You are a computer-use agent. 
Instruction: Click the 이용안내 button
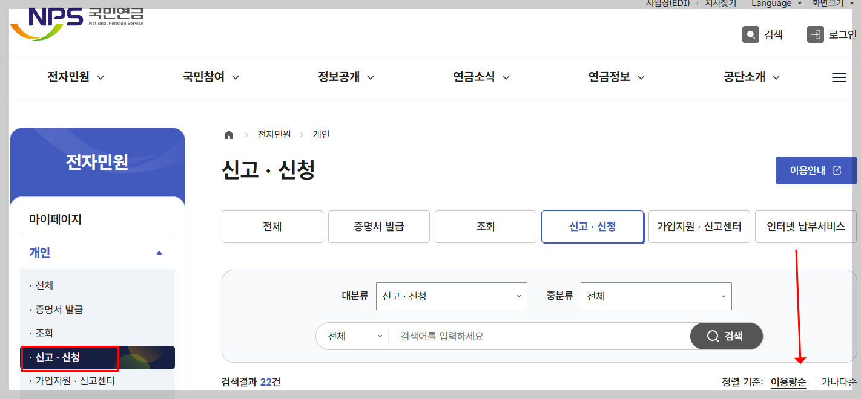(x=816, y=170)
